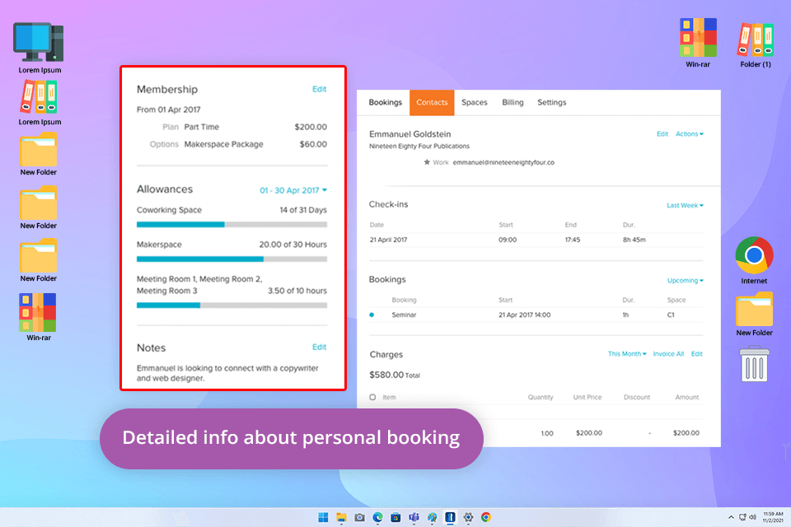Click the From 01 Apr 2017 membership date
This screenshot has width=791, height=527.
click(x=168, y=110)
